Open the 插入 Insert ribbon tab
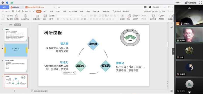The image size is (203, 94). coord(45,11)
